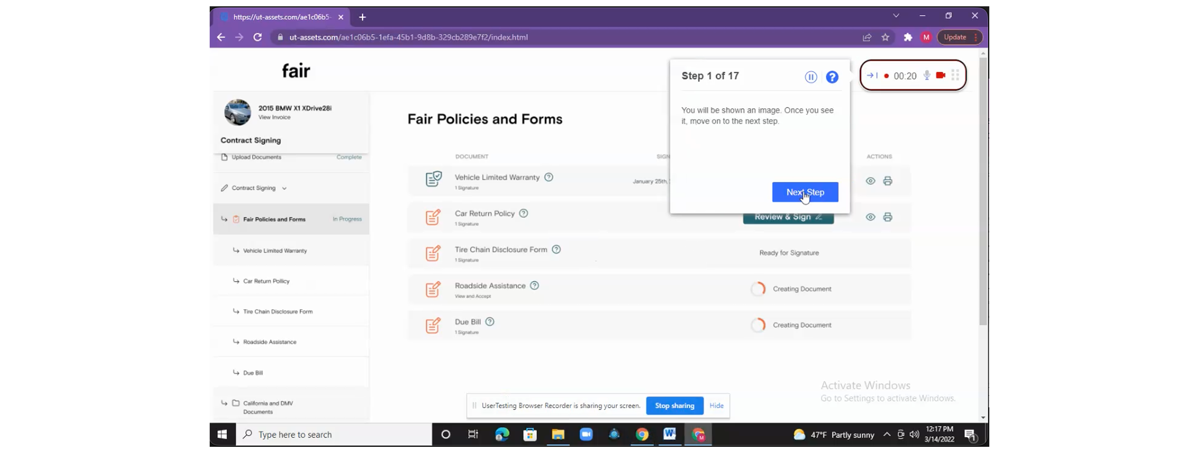
Task: View the Vehicle Limited Warranty via eye icon
Action: (870, 181)
